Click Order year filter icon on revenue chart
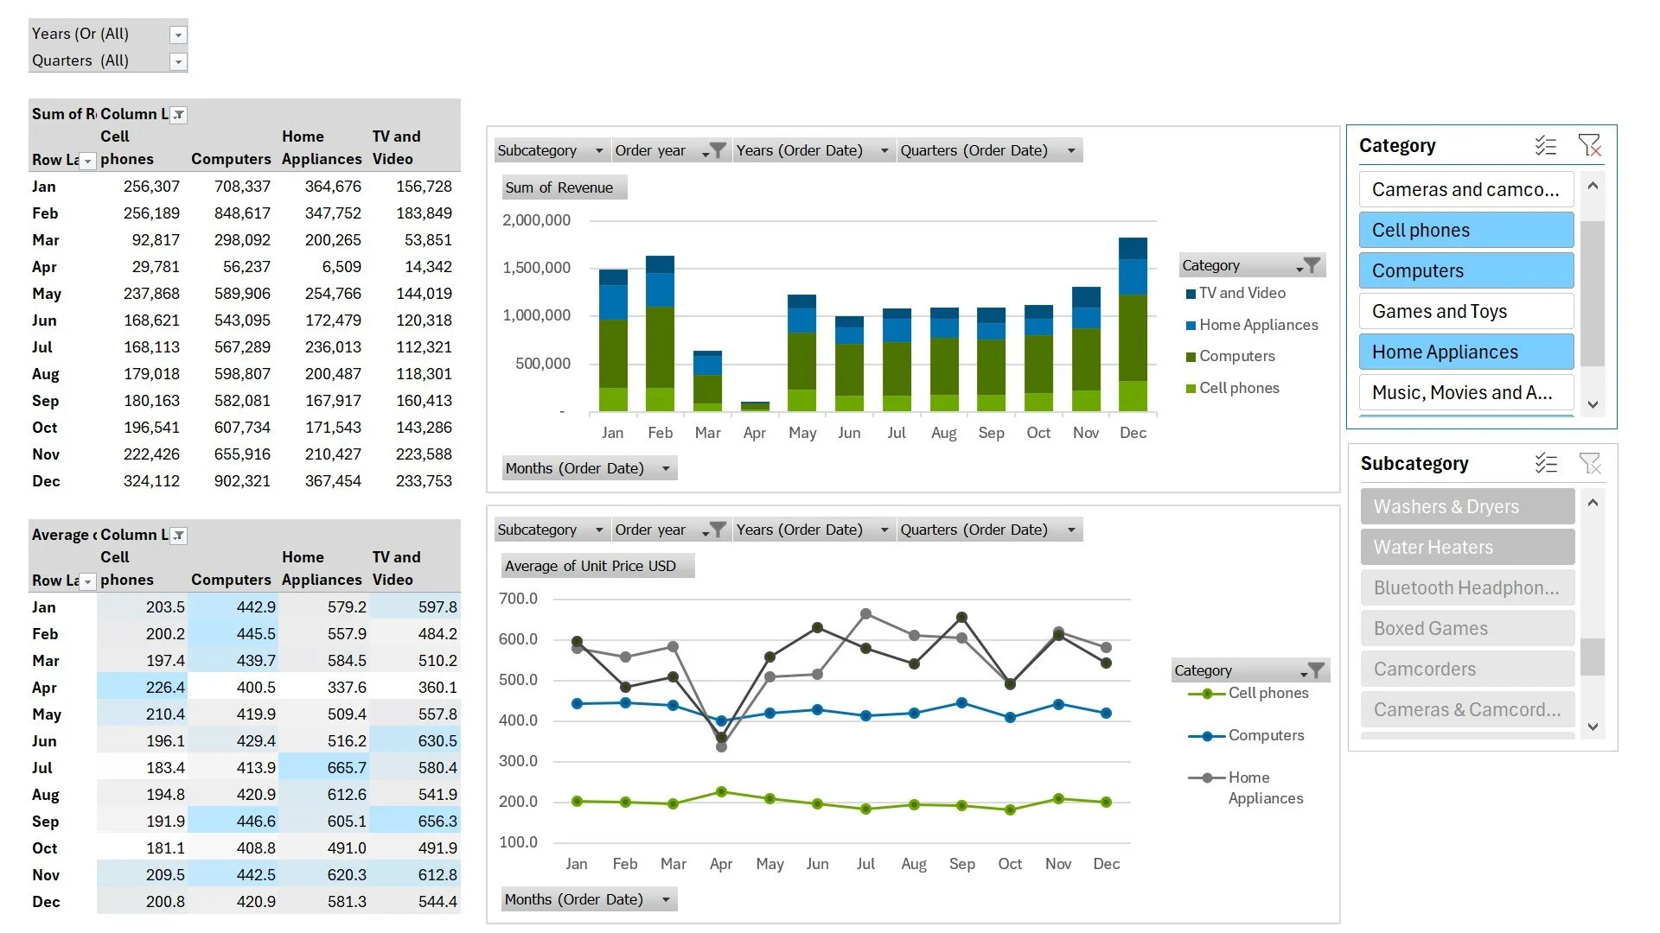The height and width of the screenshot is (933, 1660). [x=714, y=150]
